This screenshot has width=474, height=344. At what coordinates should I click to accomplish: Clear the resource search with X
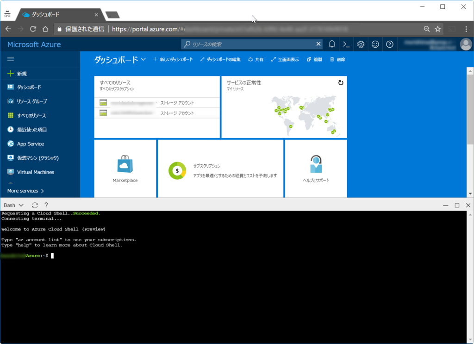tap(318, 44)
